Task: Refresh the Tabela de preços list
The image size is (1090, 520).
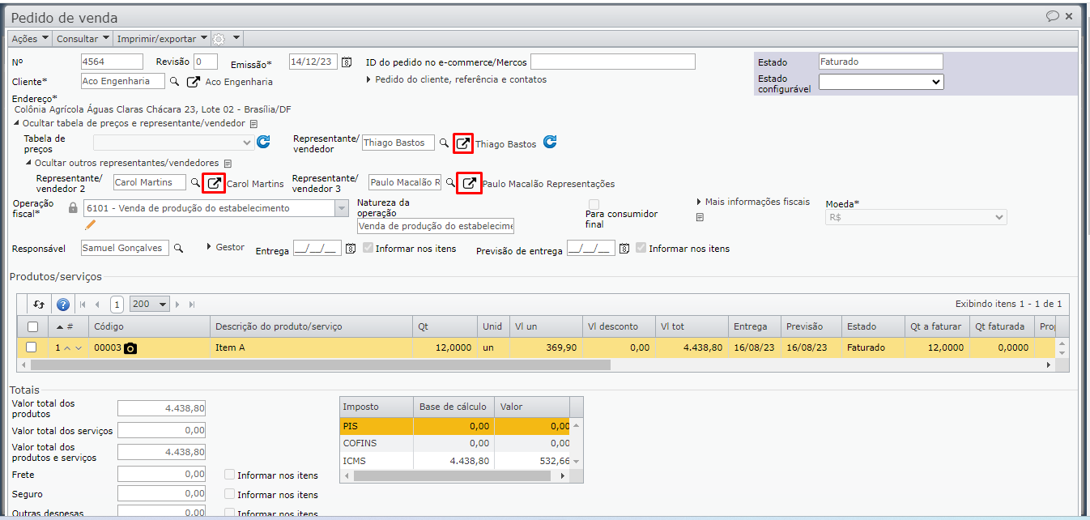Action: click(263, 143)
